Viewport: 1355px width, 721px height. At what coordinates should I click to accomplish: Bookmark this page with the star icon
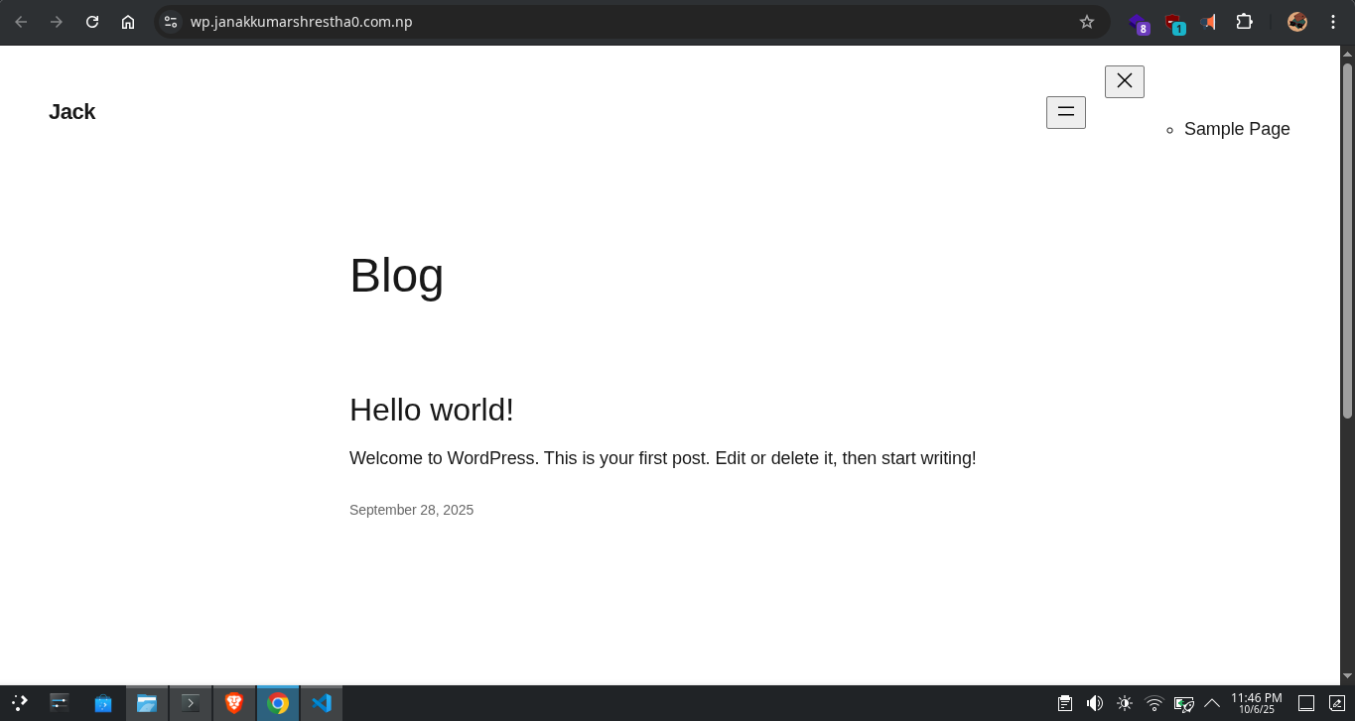click(1086, 22)
